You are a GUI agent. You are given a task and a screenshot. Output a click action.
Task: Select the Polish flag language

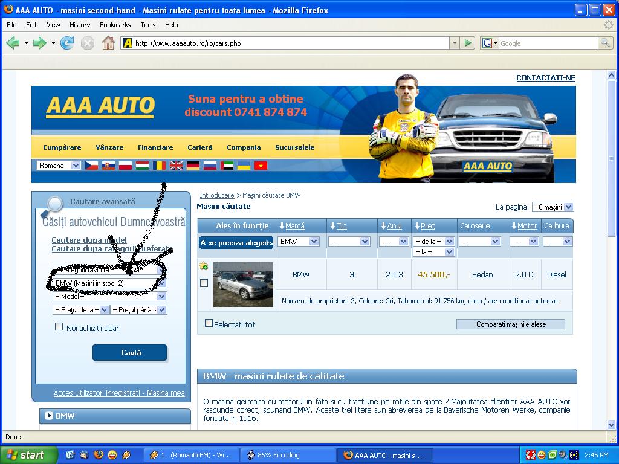pos(125,166)
